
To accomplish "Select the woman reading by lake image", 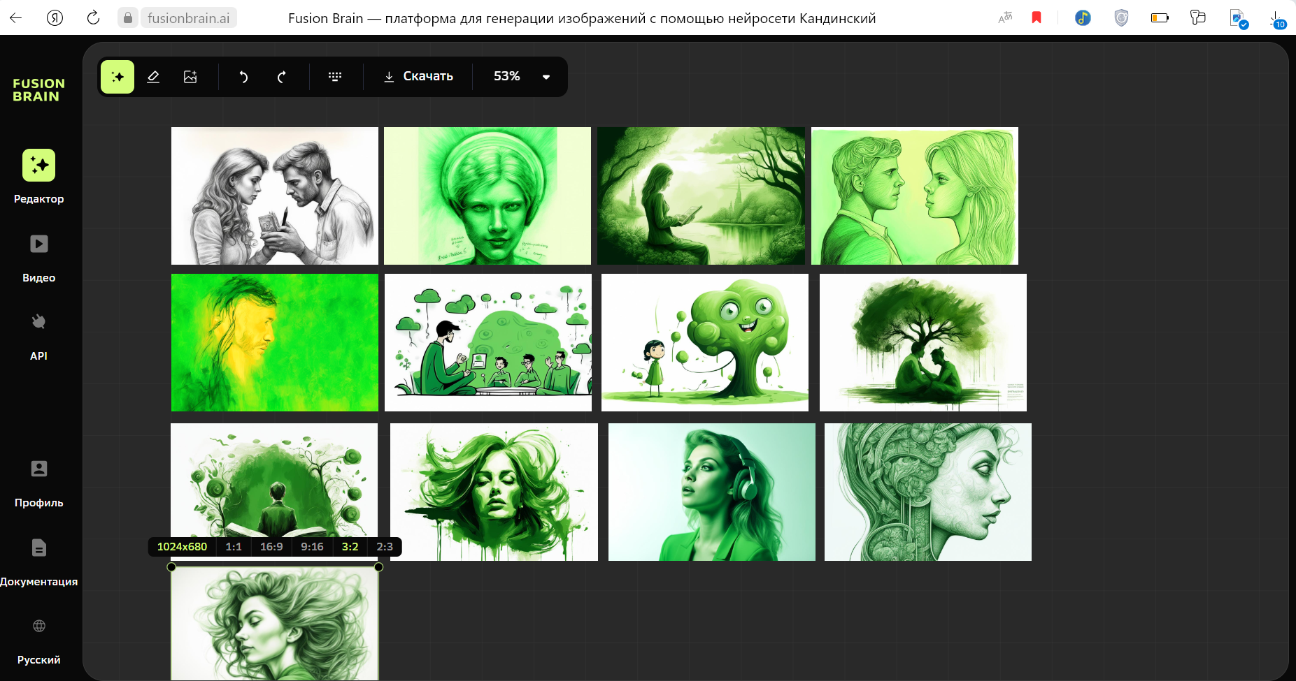I will [701, 196].
